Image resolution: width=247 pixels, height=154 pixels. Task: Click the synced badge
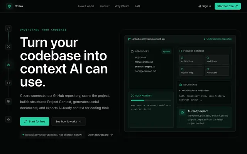coord(166,51)
